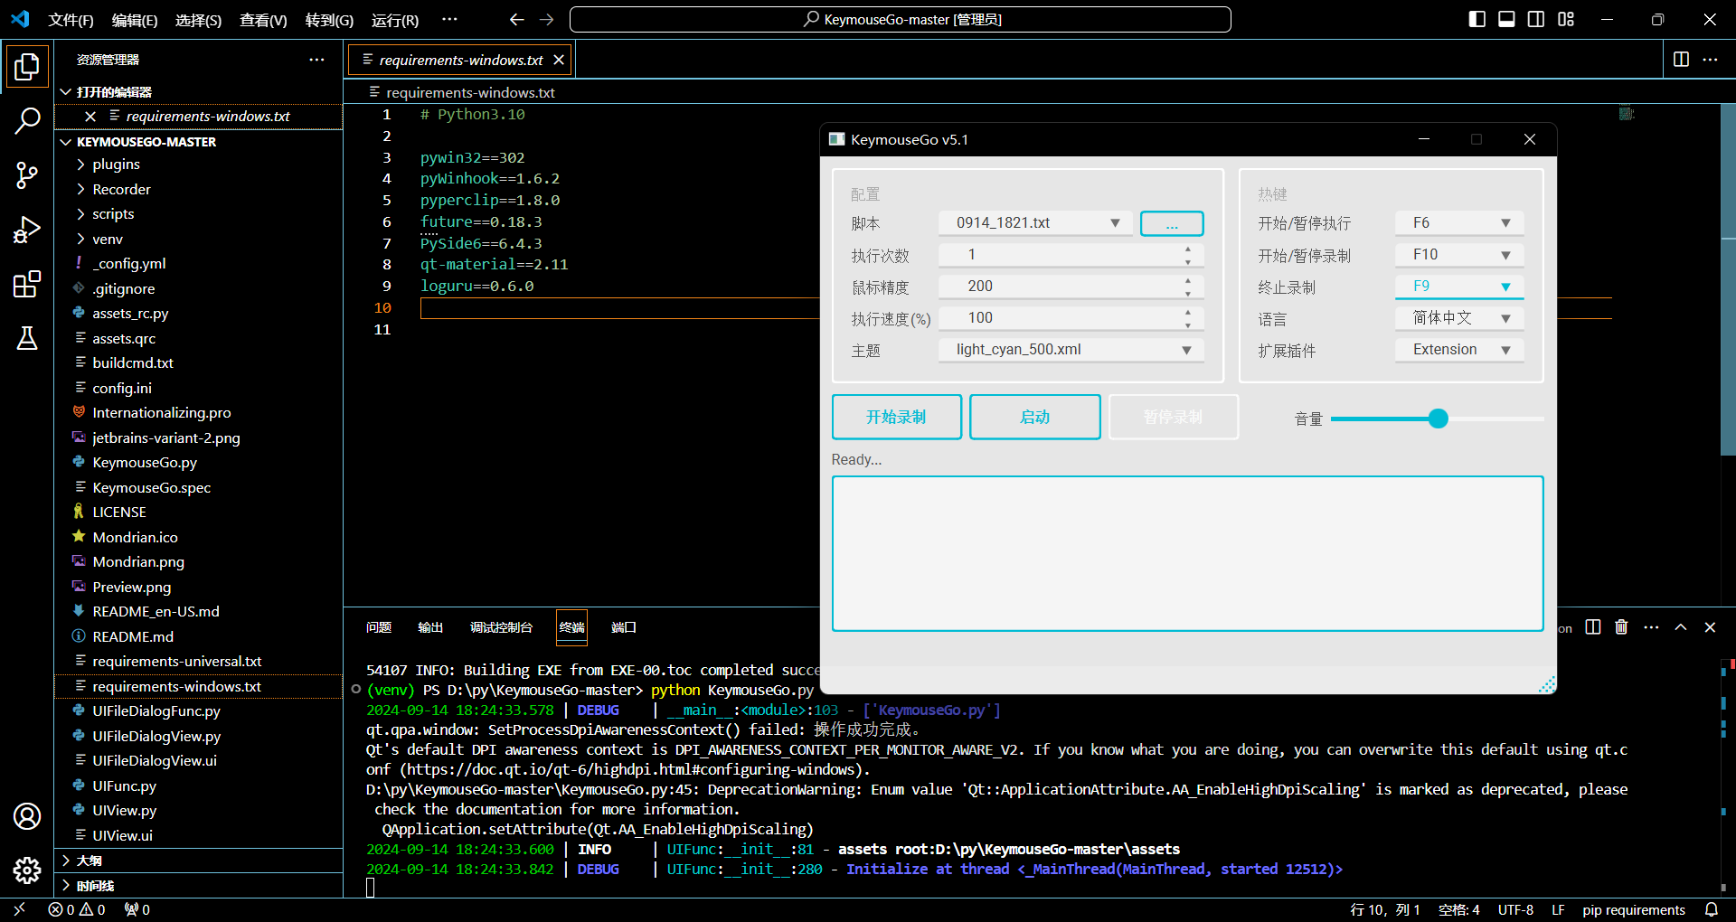The width and height of the screenshot is (1736, 922).
Task: Expand the scripts folder
Action: tap(198, 214)
